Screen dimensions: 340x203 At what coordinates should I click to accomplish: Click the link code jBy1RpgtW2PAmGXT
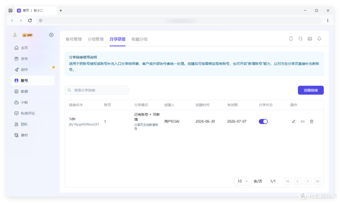[x=84, y=124]
